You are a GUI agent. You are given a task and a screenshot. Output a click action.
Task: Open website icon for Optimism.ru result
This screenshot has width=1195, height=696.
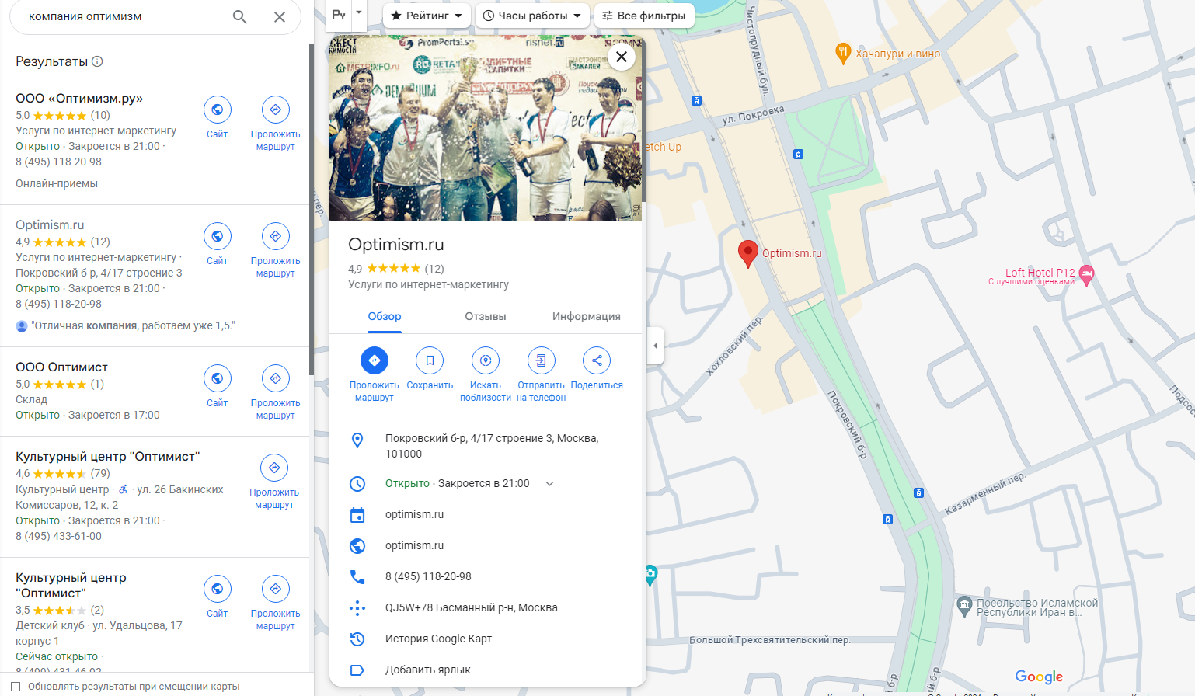coord(218,236)
